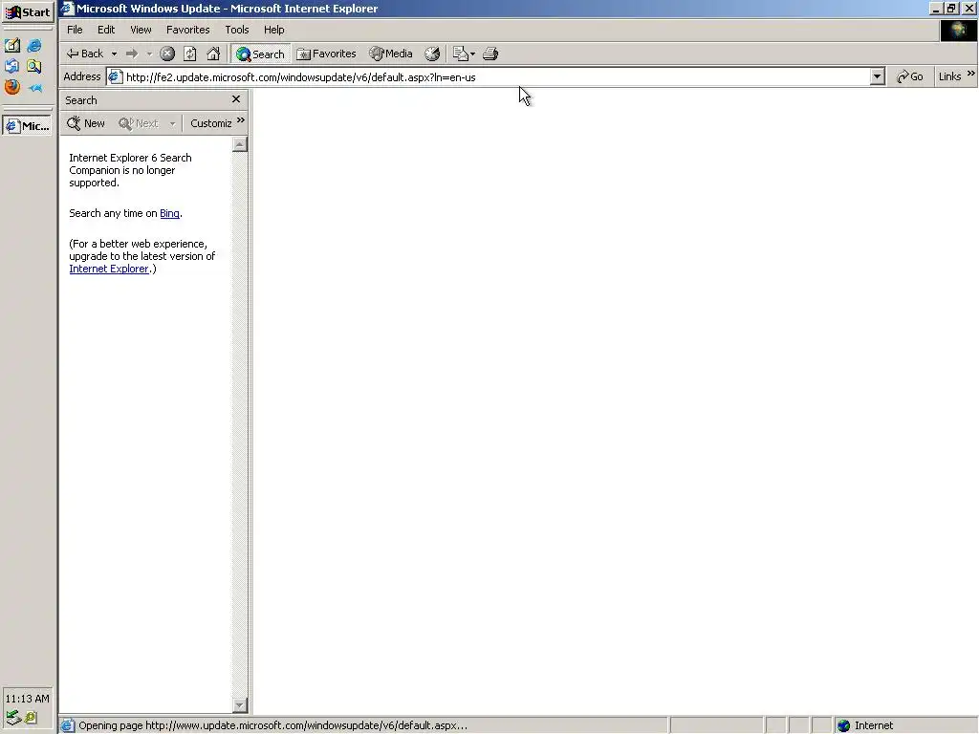Click 'Internet Explorer 6 Search Companion' text
The height and width of the screenshot is (734, 979).
tap(130, 164)
